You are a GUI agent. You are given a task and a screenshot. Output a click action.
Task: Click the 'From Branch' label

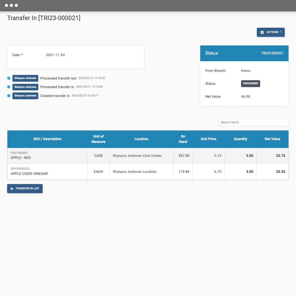pyautogui.click(x=215, y=71)
